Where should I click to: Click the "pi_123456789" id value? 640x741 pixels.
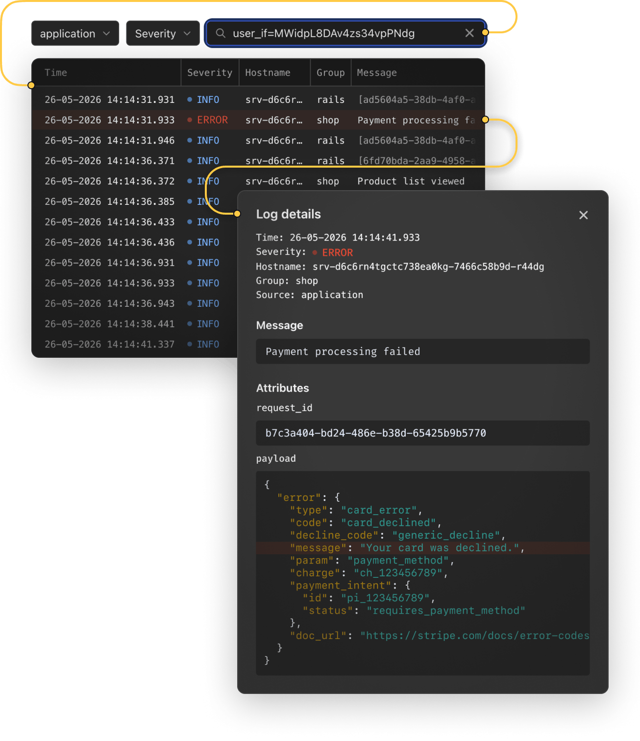click(385, 598)
